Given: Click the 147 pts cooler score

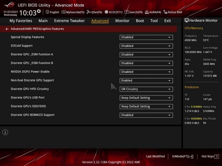Looking at the screenshot, I should [207, 99].
